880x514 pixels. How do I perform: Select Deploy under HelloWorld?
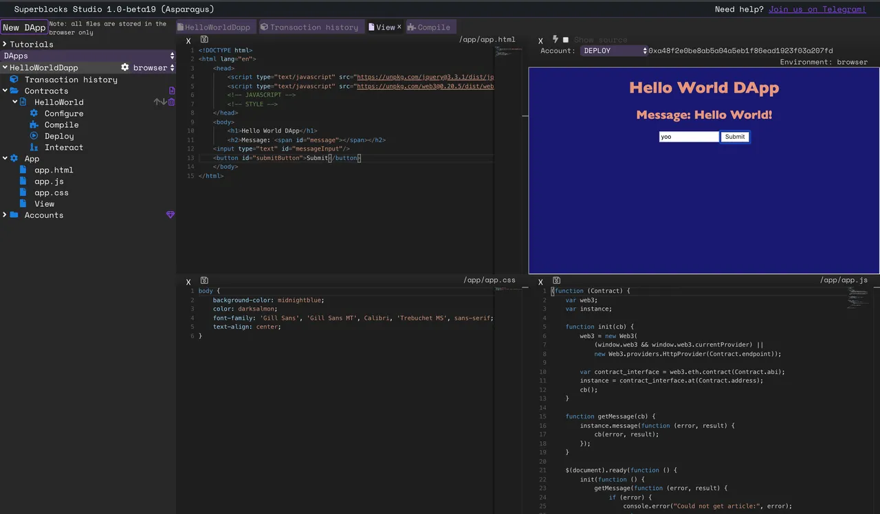[59, 136]
